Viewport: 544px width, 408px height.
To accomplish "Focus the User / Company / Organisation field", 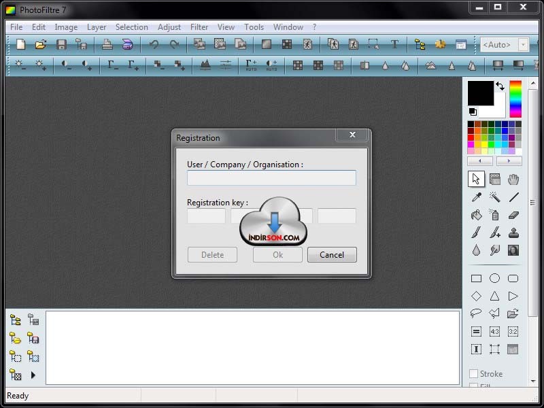I will (x=271, y=177).
